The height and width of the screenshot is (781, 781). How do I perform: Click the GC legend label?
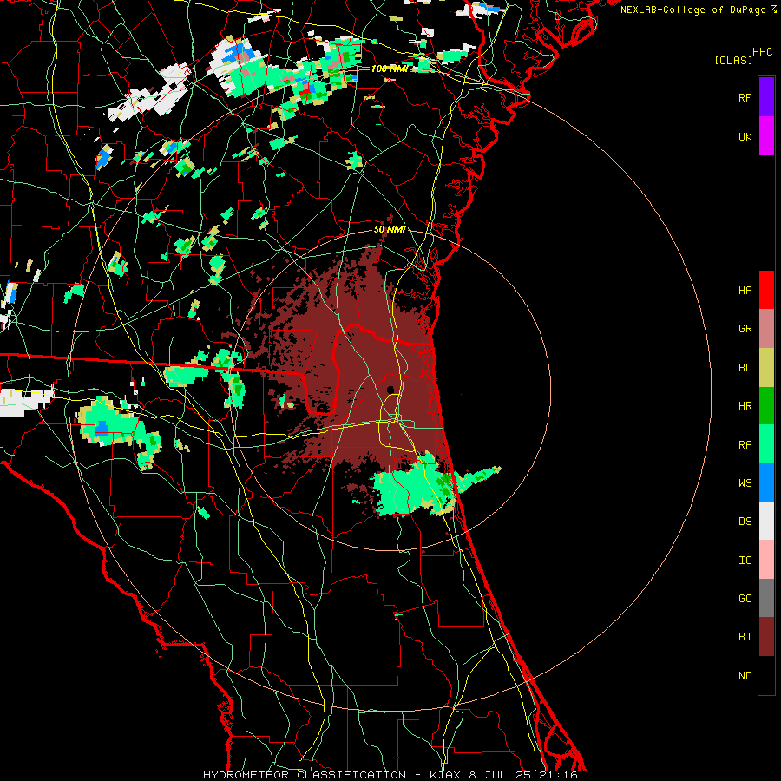pos(745,598)
